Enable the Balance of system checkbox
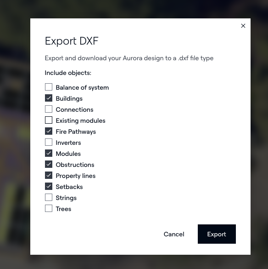This screenshot has height=269, width=268. point(49,87)
